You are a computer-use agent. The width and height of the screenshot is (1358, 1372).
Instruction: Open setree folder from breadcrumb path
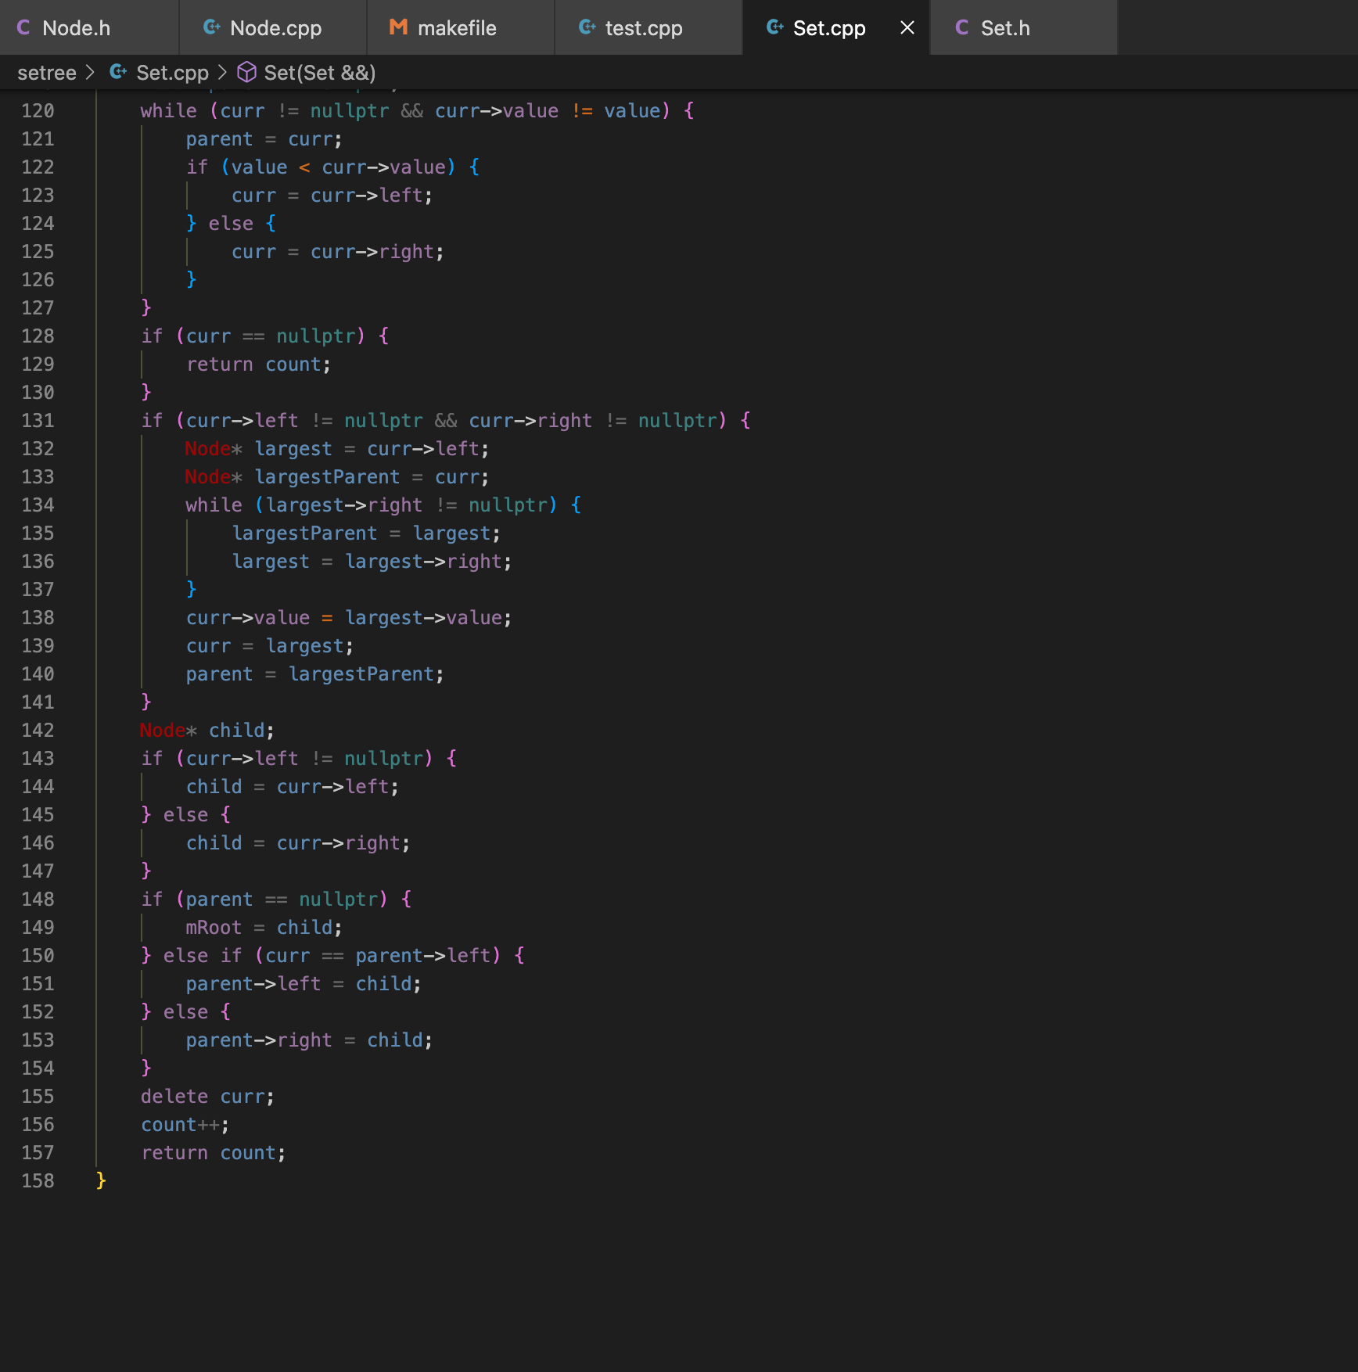pos(47,72)
